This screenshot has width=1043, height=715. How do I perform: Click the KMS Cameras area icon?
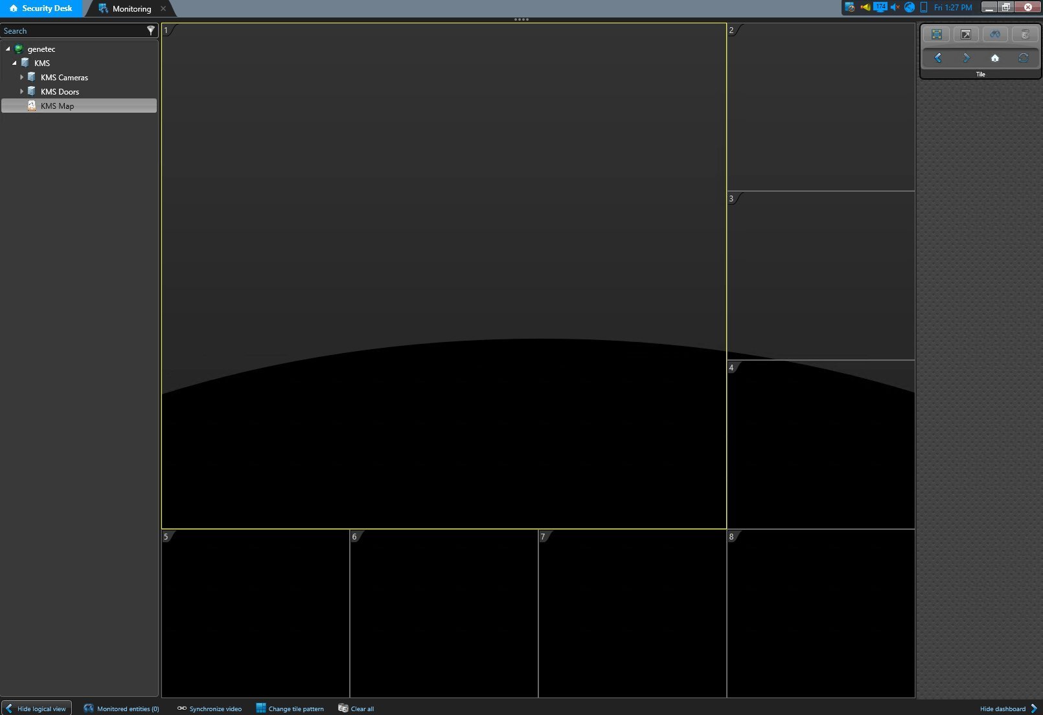pyautogui.click(x=31, y=77)
